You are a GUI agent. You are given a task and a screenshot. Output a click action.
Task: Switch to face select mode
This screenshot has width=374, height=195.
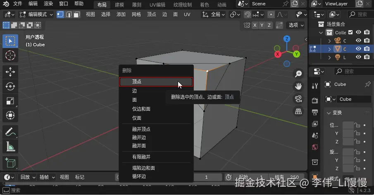pyautogui.click(x=76, y=14)
